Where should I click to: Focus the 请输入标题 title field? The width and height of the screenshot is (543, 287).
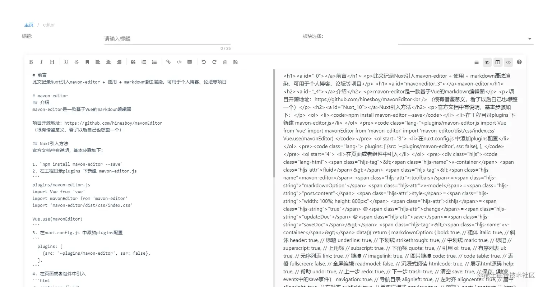(167, 39)
